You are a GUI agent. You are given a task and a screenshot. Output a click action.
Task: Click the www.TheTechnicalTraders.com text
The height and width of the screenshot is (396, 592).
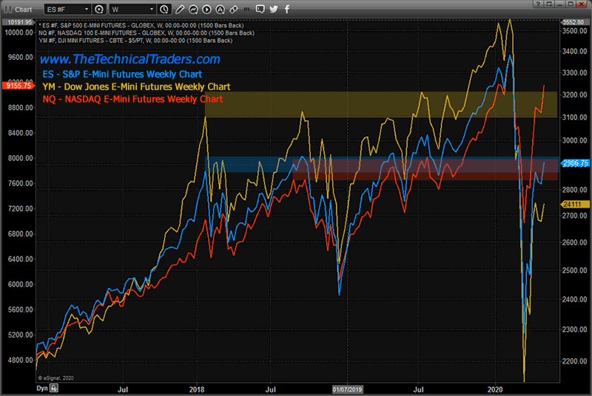click(129, 59)
